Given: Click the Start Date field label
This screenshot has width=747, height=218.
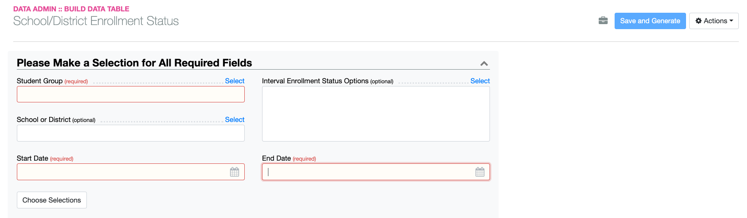Looking at the screenshot, I should click(x=32, y=158).
